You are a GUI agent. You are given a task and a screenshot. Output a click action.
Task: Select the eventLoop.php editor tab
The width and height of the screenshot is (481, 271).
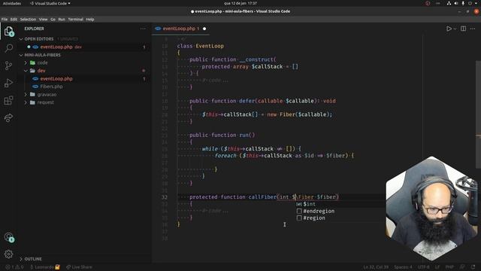(180, 29)
